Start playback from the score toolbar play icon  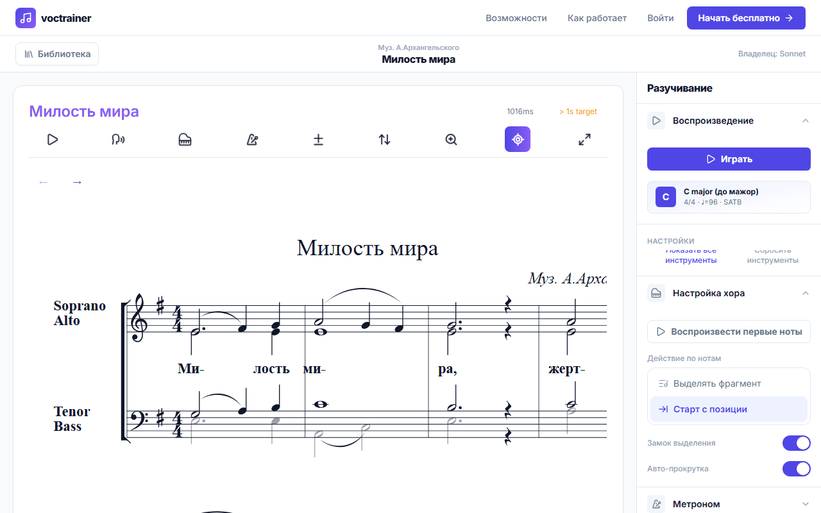[53, 139]
